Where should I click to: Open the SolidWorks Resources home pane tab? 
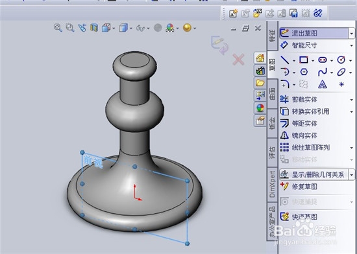click(260, 58)
